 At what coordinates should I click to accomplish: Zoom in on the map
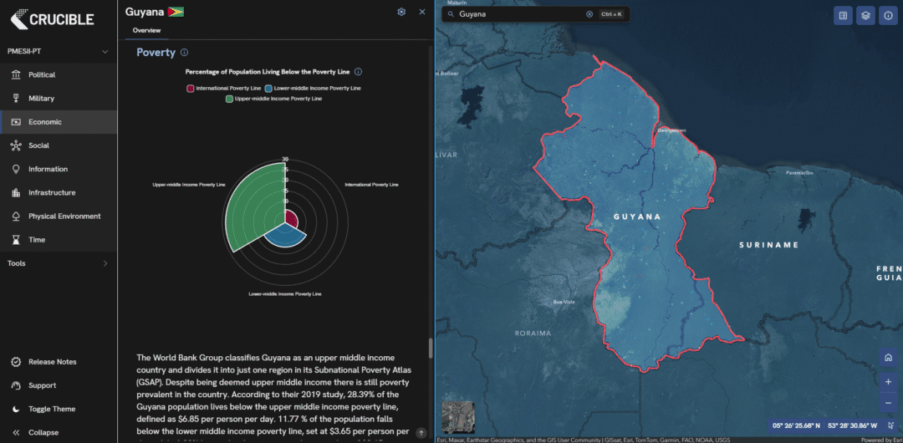click(887, 381)
